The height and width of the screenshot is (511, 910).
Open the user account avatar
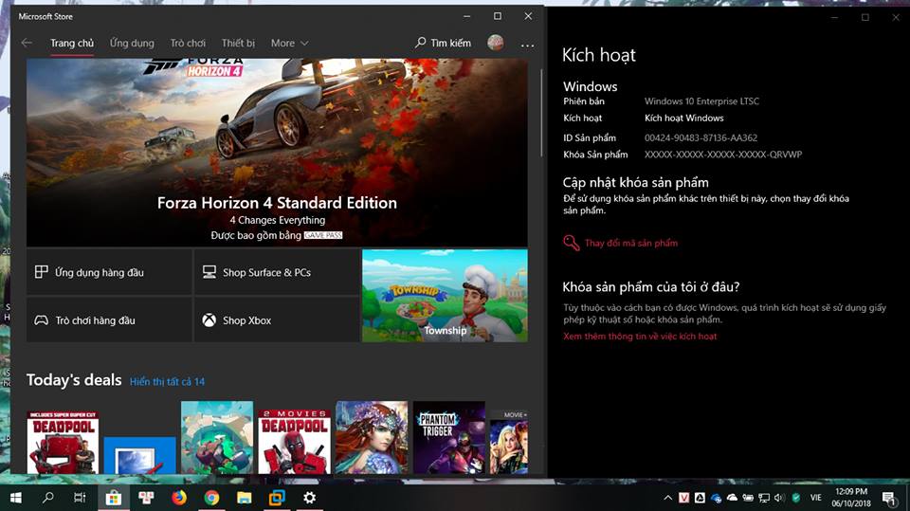pos(496,43)
